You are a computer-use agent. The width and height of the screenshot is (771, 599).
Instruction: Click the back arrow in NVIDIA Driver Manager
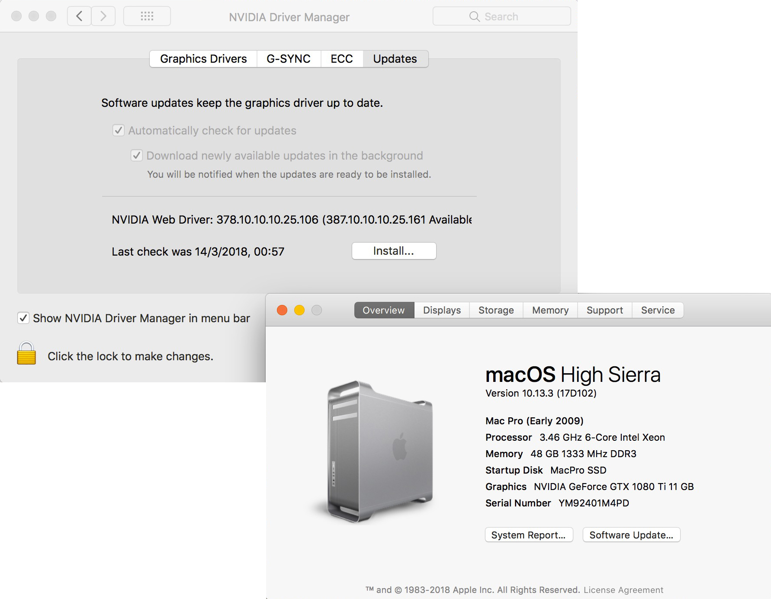pos(79,16)
